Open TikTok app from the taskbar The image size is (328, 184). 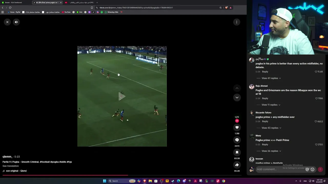[x=218, y=181]
